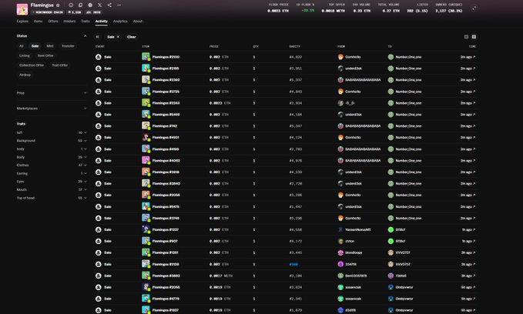The height and width of the screenshot is (314, 523).
Task: Collapse the filter sidebar with double-chevron icon
Action: [x=97, y=37]
